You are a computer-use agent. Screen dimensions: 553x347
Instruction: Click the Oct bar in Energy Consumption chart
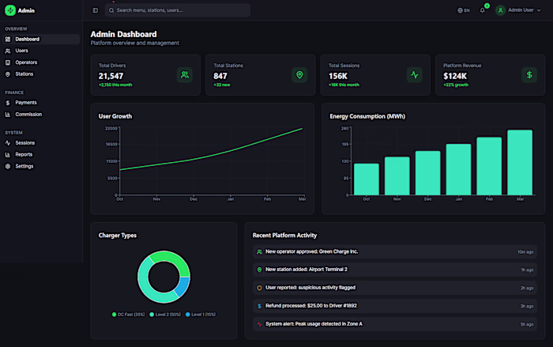367,179
